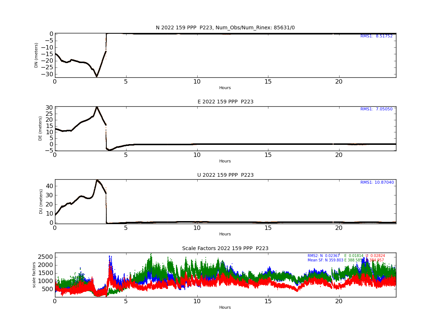Click the 'RMS1: 8.51752' label
Image resolution: width=440 pixels, height=330 pixels.
pyautogui.click(x=376, y=36)
